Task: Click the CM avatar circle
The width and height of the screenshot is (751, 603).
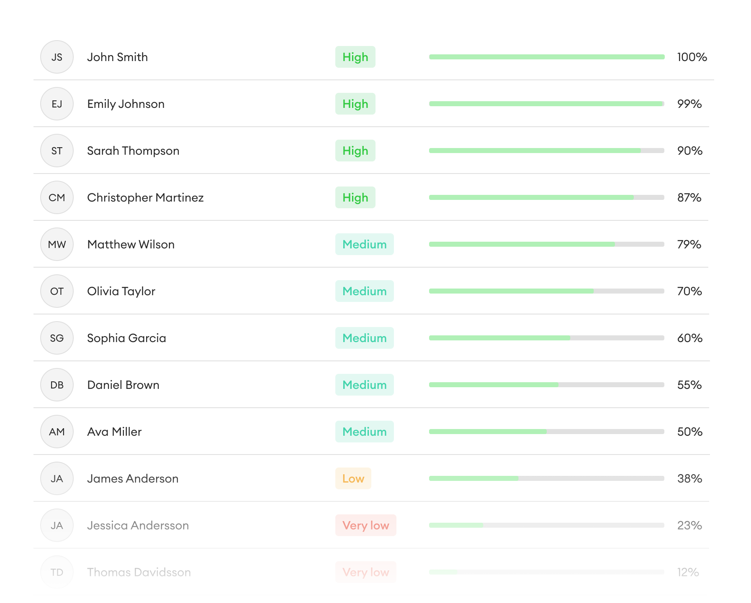Action: click(x=57, y=197)
